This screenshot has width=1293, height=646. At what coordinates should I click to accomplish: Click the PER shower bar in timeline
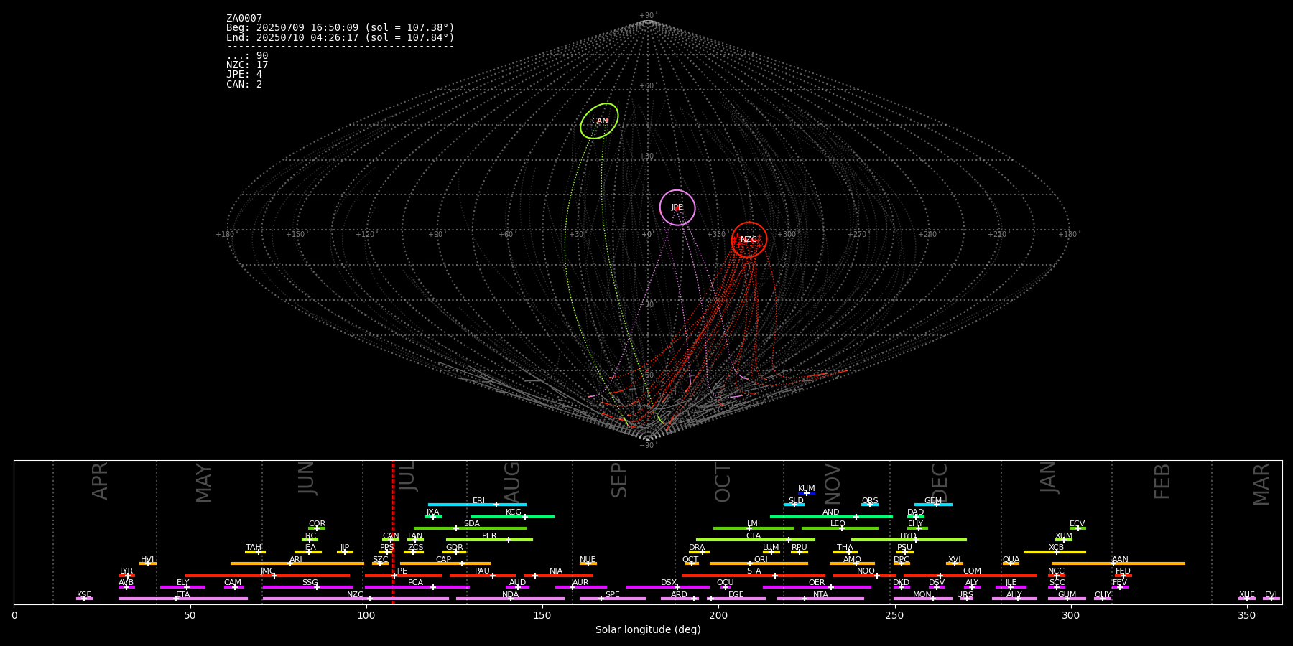489,540
